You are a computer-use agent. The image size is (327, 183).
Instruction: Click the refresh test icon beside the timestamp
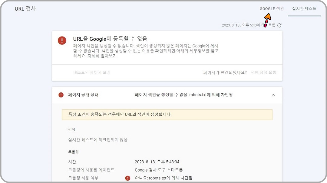pos(279,25)
